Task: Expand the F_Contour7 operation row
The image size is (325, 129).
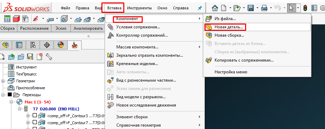Action: [x=28, y=122]
